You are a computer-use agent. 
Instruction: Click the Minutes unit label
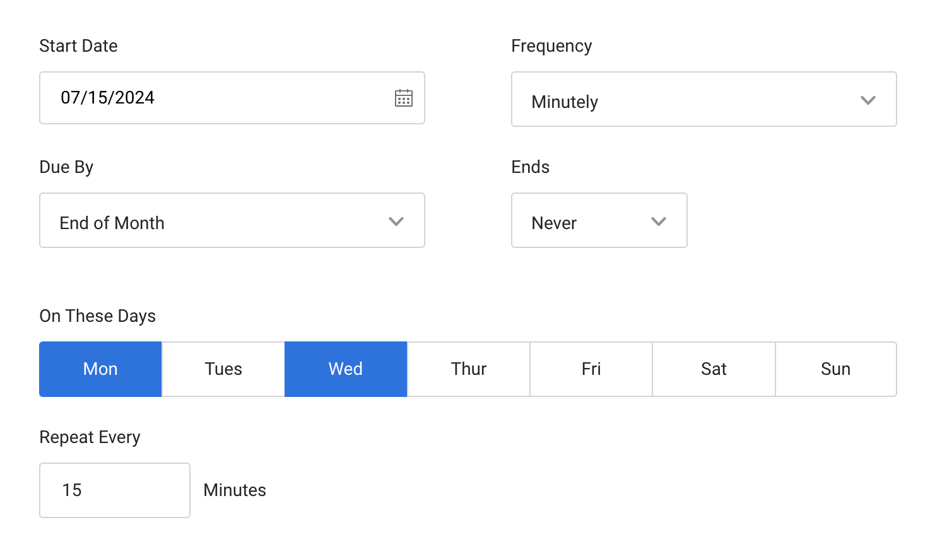click(x=235, y=490)
